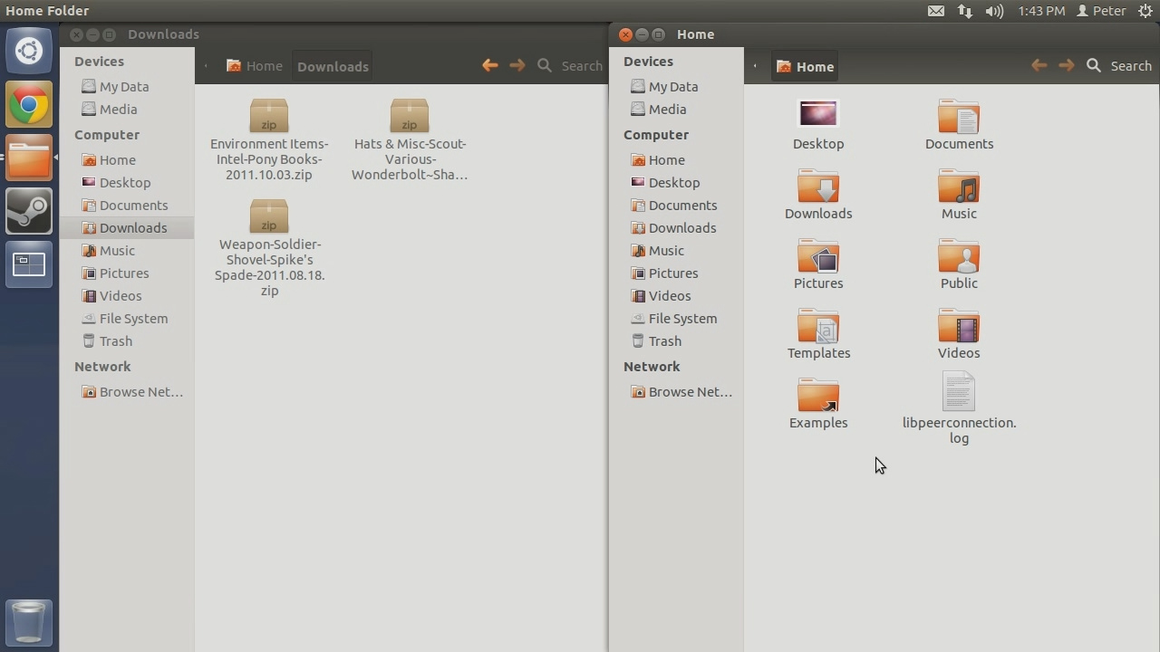Viewport: 1160px width, 652px height.
Task: Select Documents in Home window sidebar
Action: (x=675, y=206)
